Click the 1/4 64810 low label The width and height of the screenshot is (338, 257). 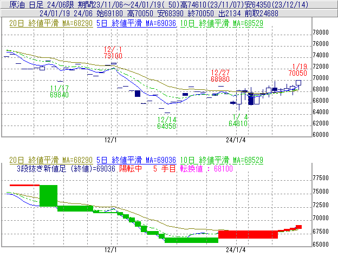[x=238, y=120]
